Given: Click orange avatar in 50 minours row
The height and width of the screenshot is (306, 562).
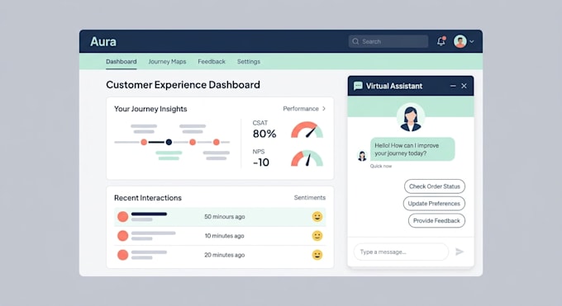Looking at the screenshot, I should point(122,217).
